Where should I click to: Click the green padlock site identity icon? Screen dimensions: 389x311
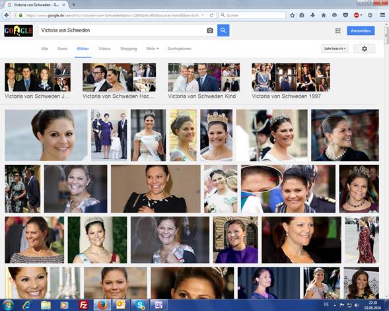(x=20, y=15)
